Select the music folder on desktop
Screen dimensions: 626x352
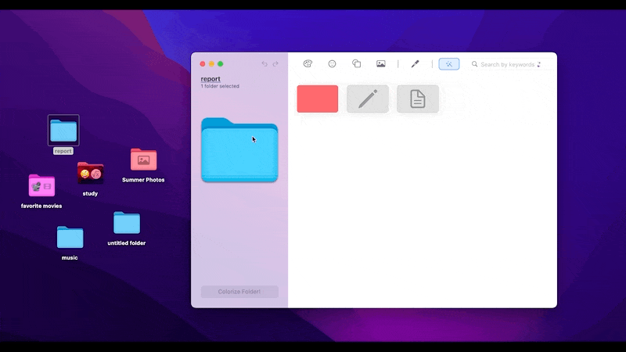pos(70,238)
